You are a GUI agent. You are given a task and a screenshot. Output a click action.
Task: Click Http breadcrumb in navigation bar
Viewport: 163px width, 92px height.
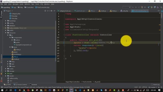pyautogui.click(x=20, y=7)
